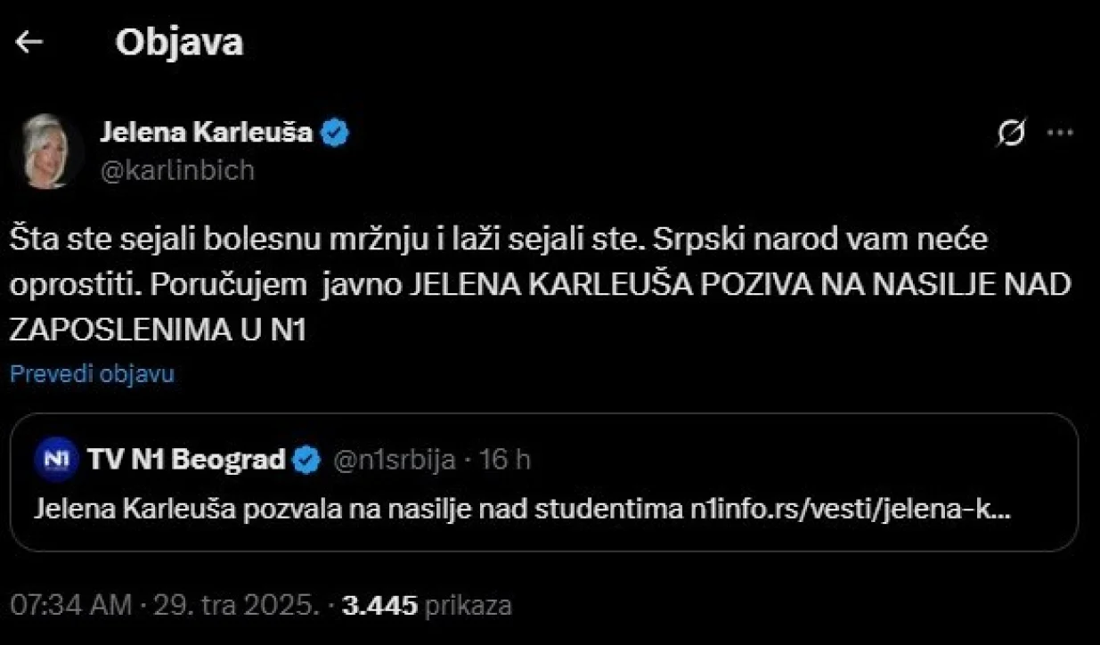Open the three-dot more options menu
This screenshot has width=1100, height=645.
pos(1060,130)
